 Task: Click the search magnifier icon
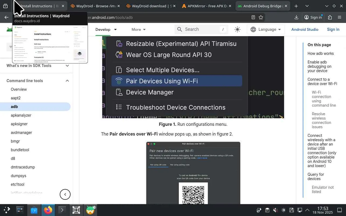[x=179, y=29]
